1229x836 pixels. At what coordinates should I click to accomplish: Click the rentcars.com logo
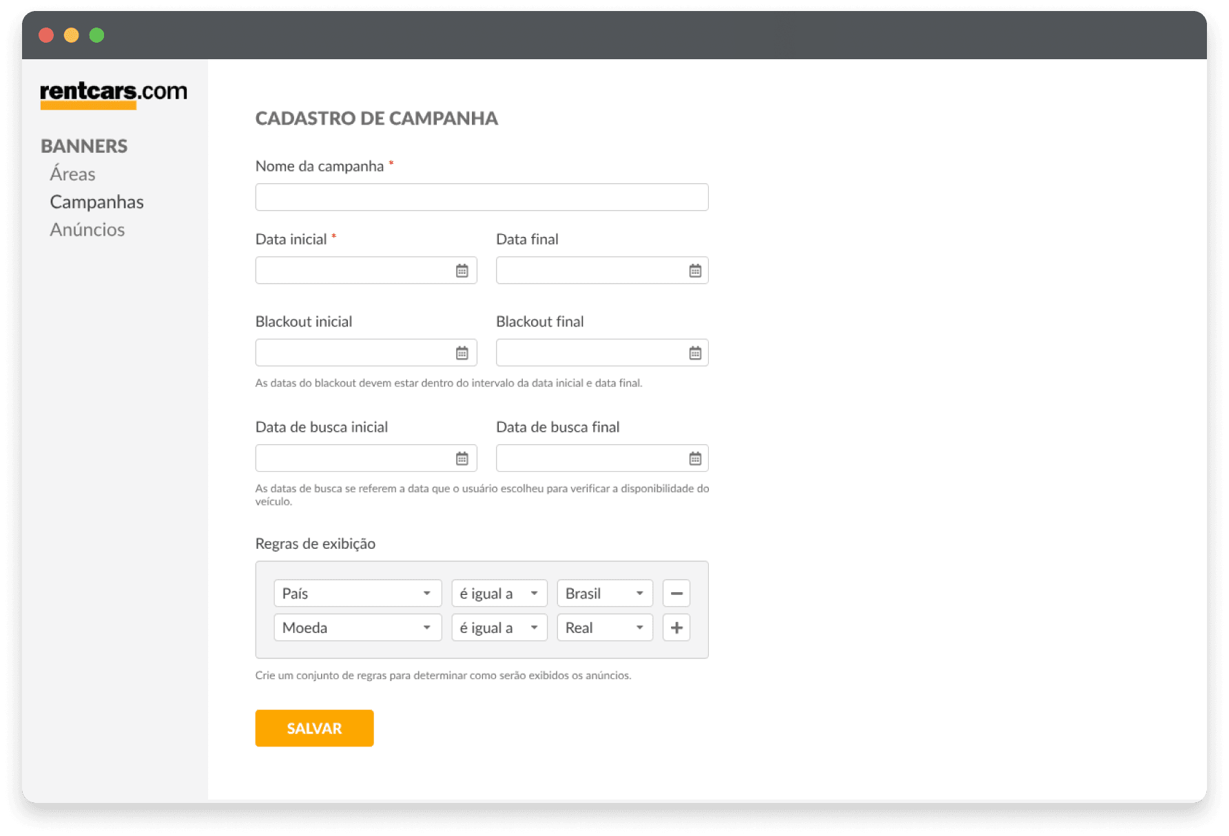(114, 94)
